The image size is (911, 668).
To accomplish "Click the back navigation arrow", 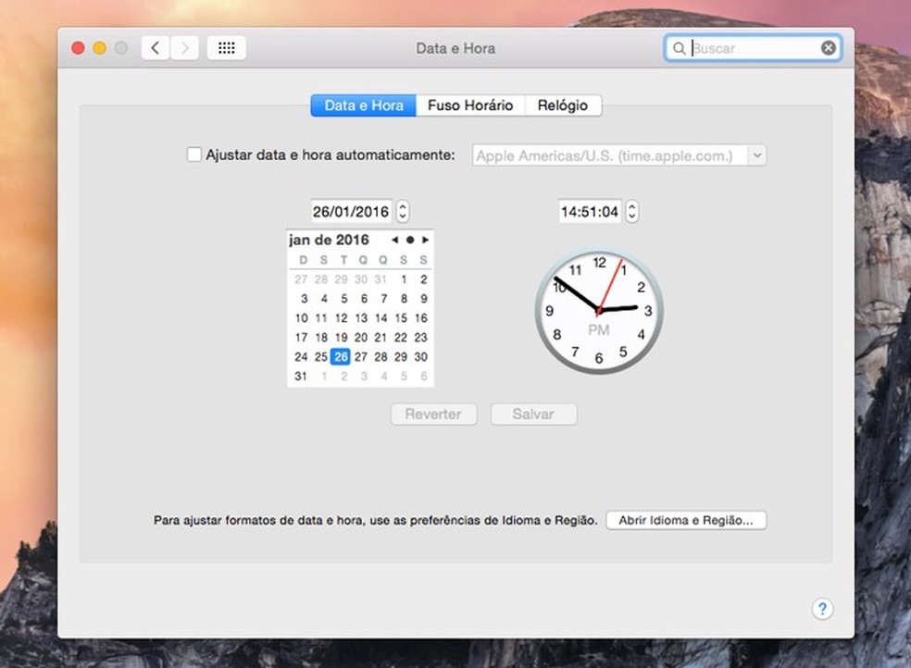I will (x=155, y=47).
